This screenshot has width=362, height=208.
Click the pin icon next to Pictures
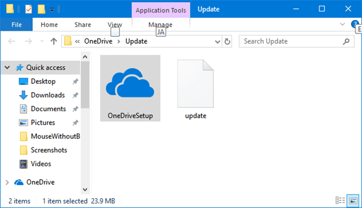tap(76, 123)
